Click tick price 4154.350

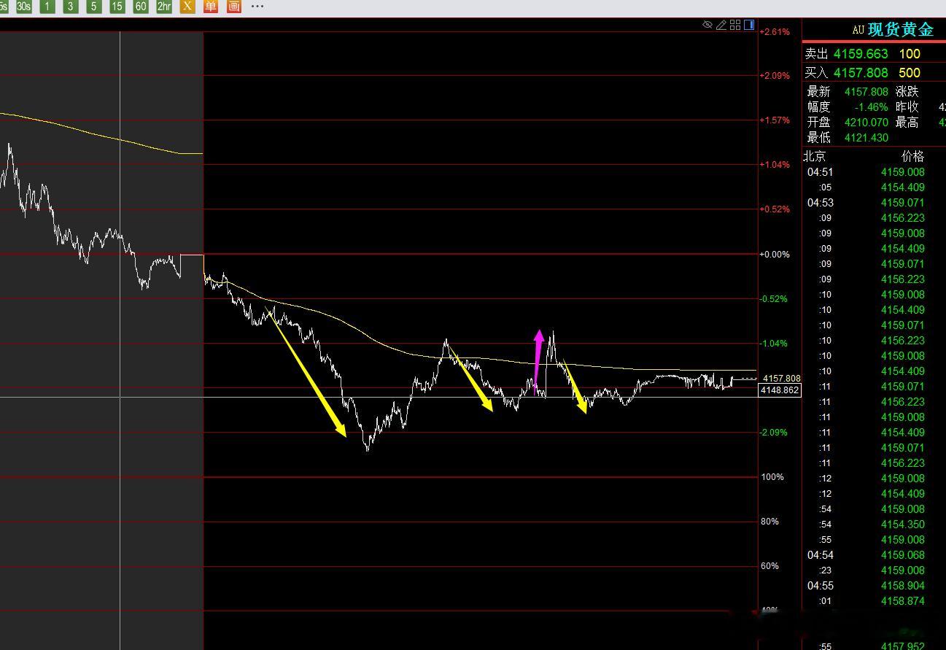pos(903,525)
